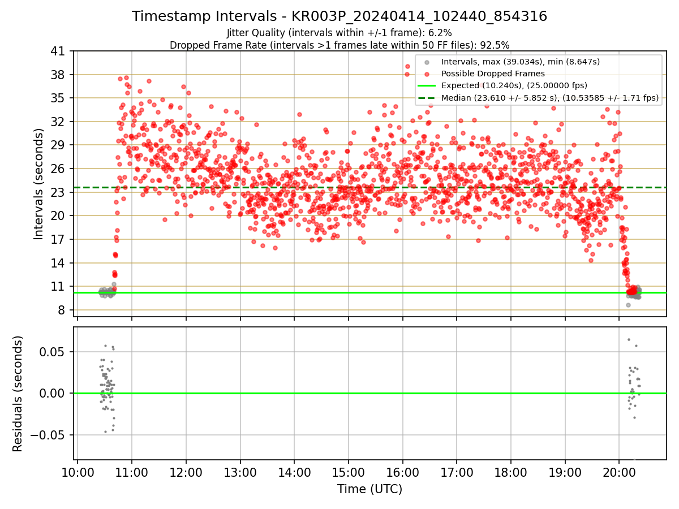Viewport: 679px width, 509px height.
Task: Click x-axis tick label '19:00'
Action: point(565,472)
